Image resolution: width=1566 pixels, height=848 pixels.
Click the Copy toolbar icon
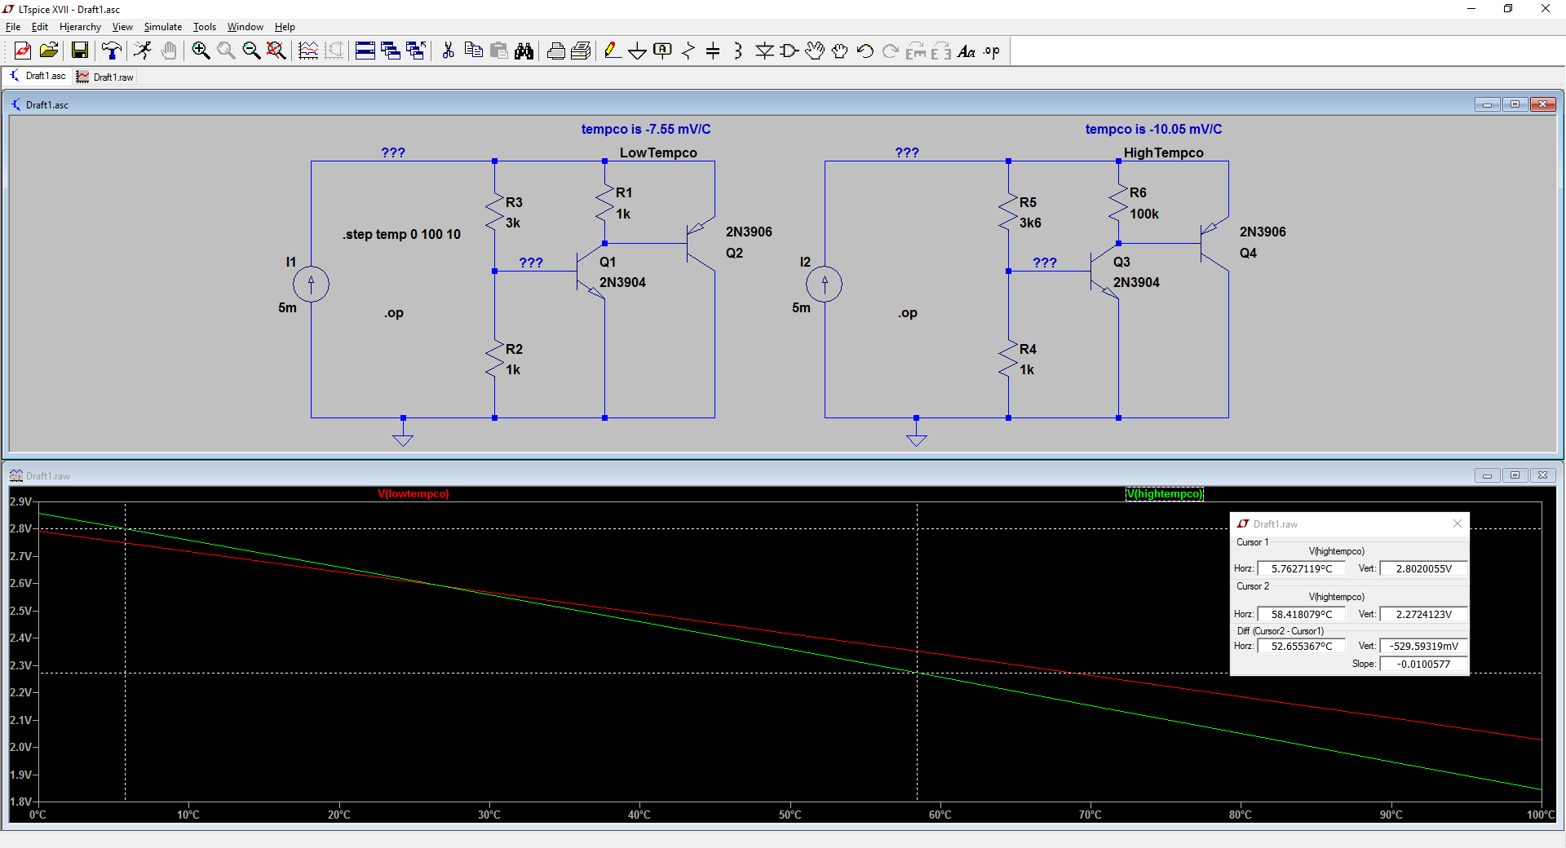(473, 51)
